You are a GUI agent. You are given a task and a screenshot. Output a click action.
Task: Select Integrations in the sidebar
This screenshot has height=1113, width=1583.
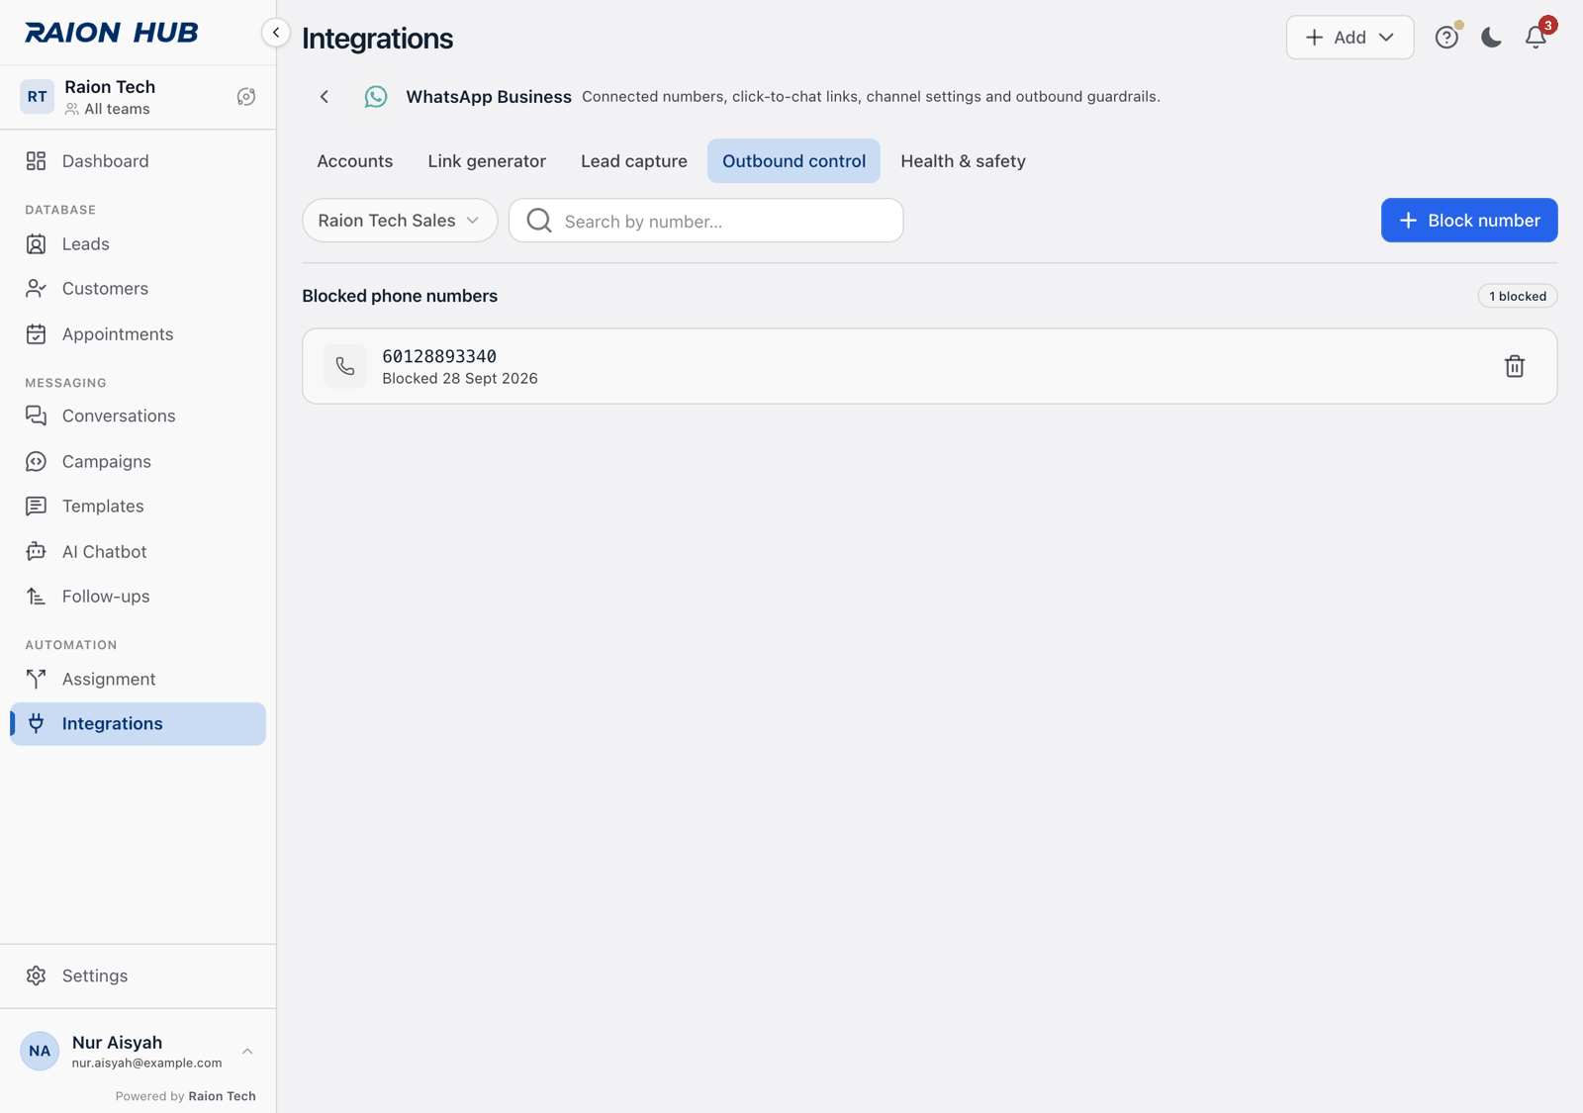(x=138, y=724)
